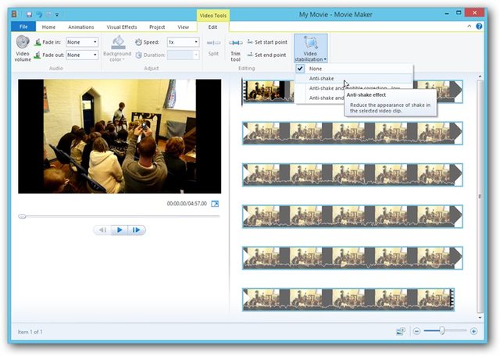
Task: Click the Redo icon in quick access toolbar
Action: (48, 15)
